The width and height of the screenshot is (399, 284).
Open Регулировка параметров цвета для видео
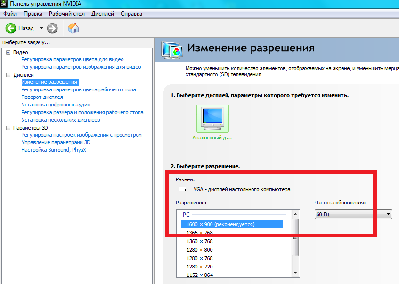pos(72,59)
